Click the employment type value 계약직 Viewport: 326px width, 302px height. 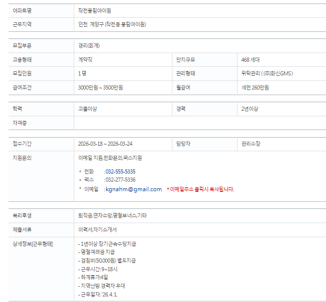(85, 60)
